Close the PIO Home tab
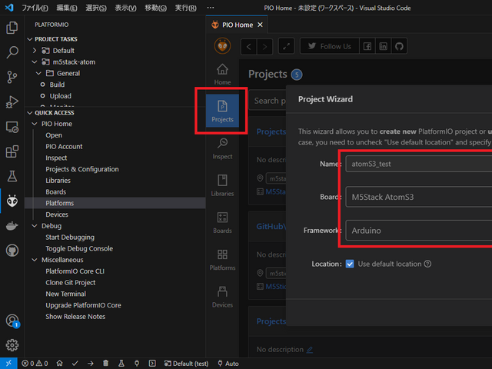The image size is (492, 369). pos(260,25)
